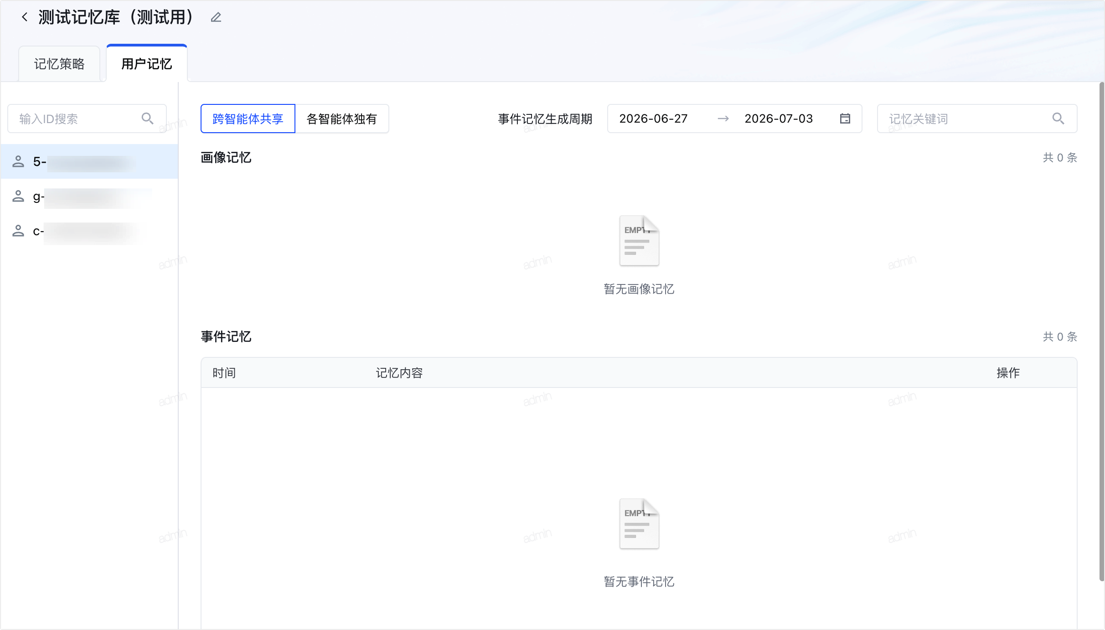
Task: Click 共 0 条 count beside 事件记忆
Action: (1060, 336)
